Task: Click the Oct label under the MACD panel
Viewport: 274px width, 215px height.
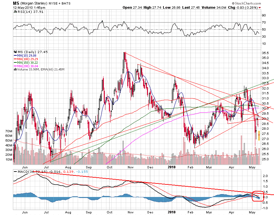Action: (110, 212)
